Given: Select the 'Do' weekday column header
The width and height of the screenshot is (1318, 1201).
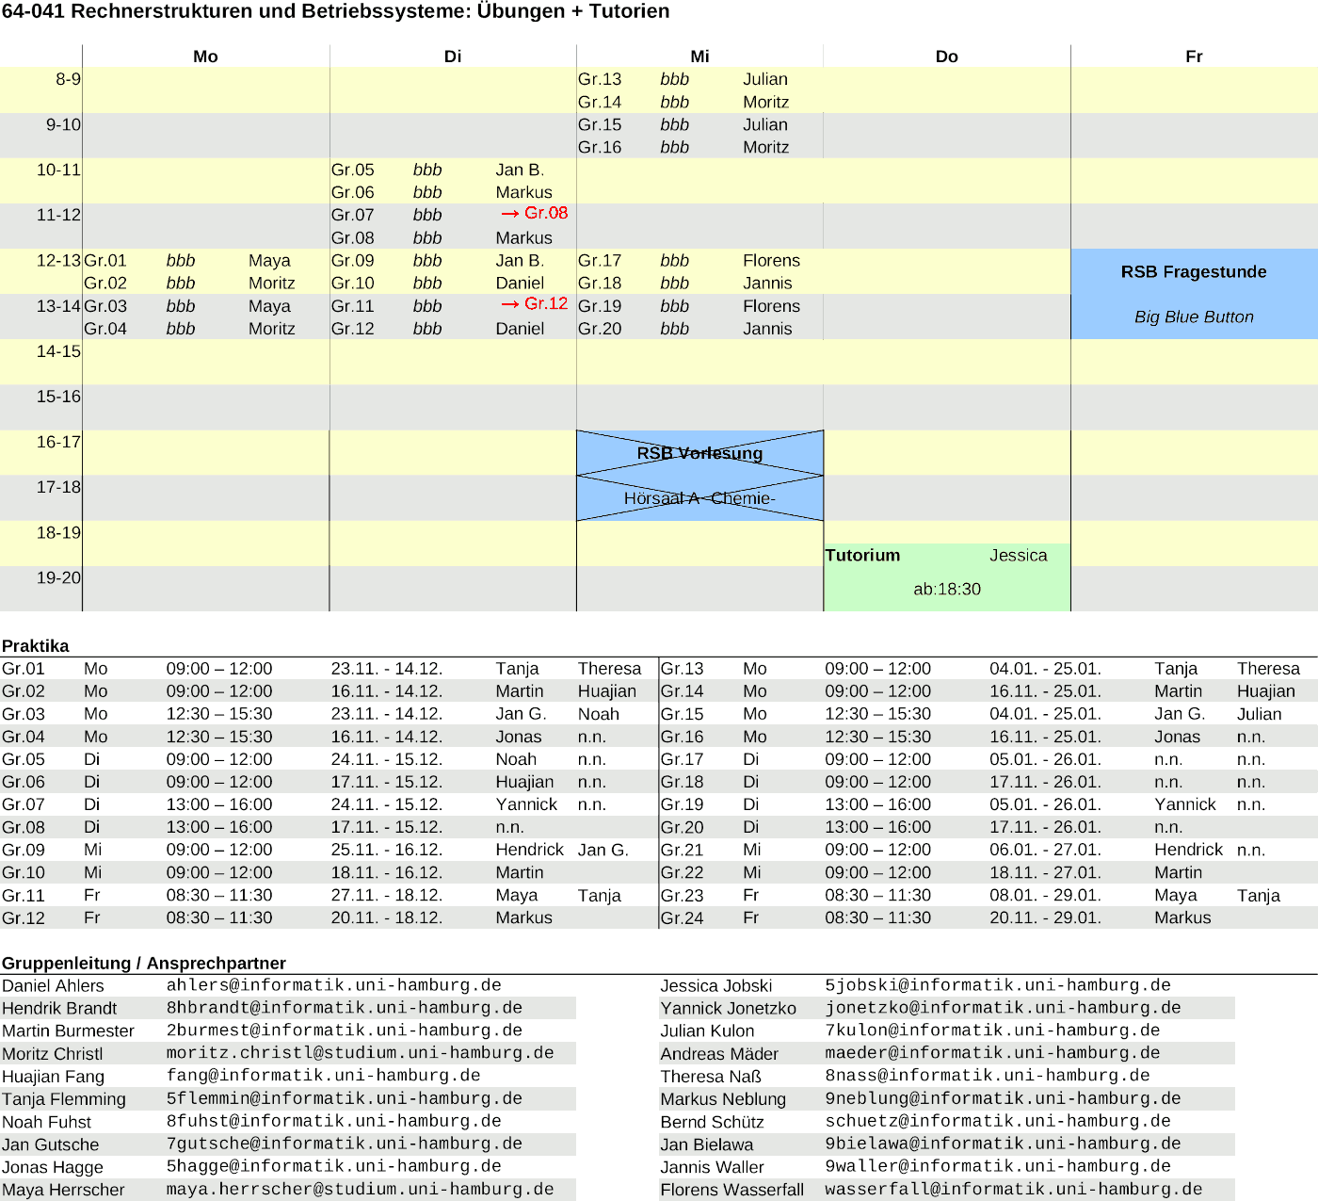Looking at the screenshot, I should (x=947, y=57).
